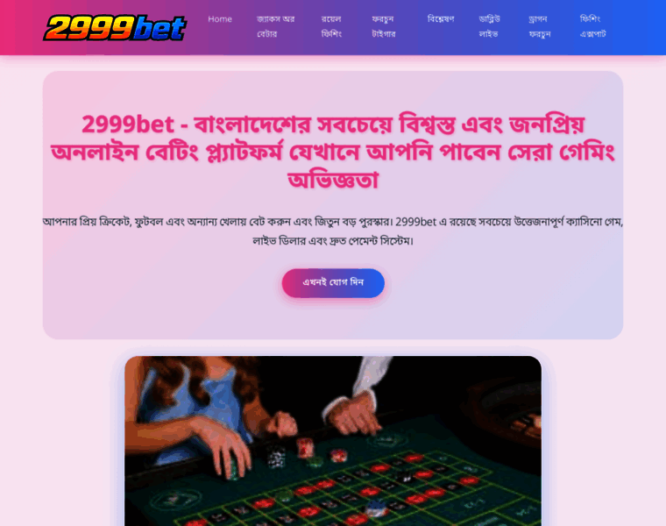Select রয়েল ফিশিং in the navigation
Image resolution: width=666 pixels, height=526 pixels.
click(331, 26)
